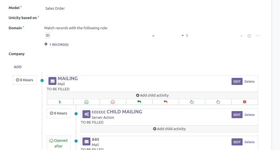
Task: Select the red not-replied arrow trigger tab
Action: coord(166,102)
